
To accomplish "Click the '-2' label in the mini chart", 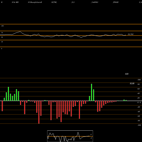I will point(91,138).
